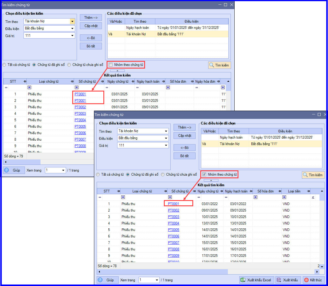Pin the STT column in front window
The image size is (328, 286).
coord(119,191)
